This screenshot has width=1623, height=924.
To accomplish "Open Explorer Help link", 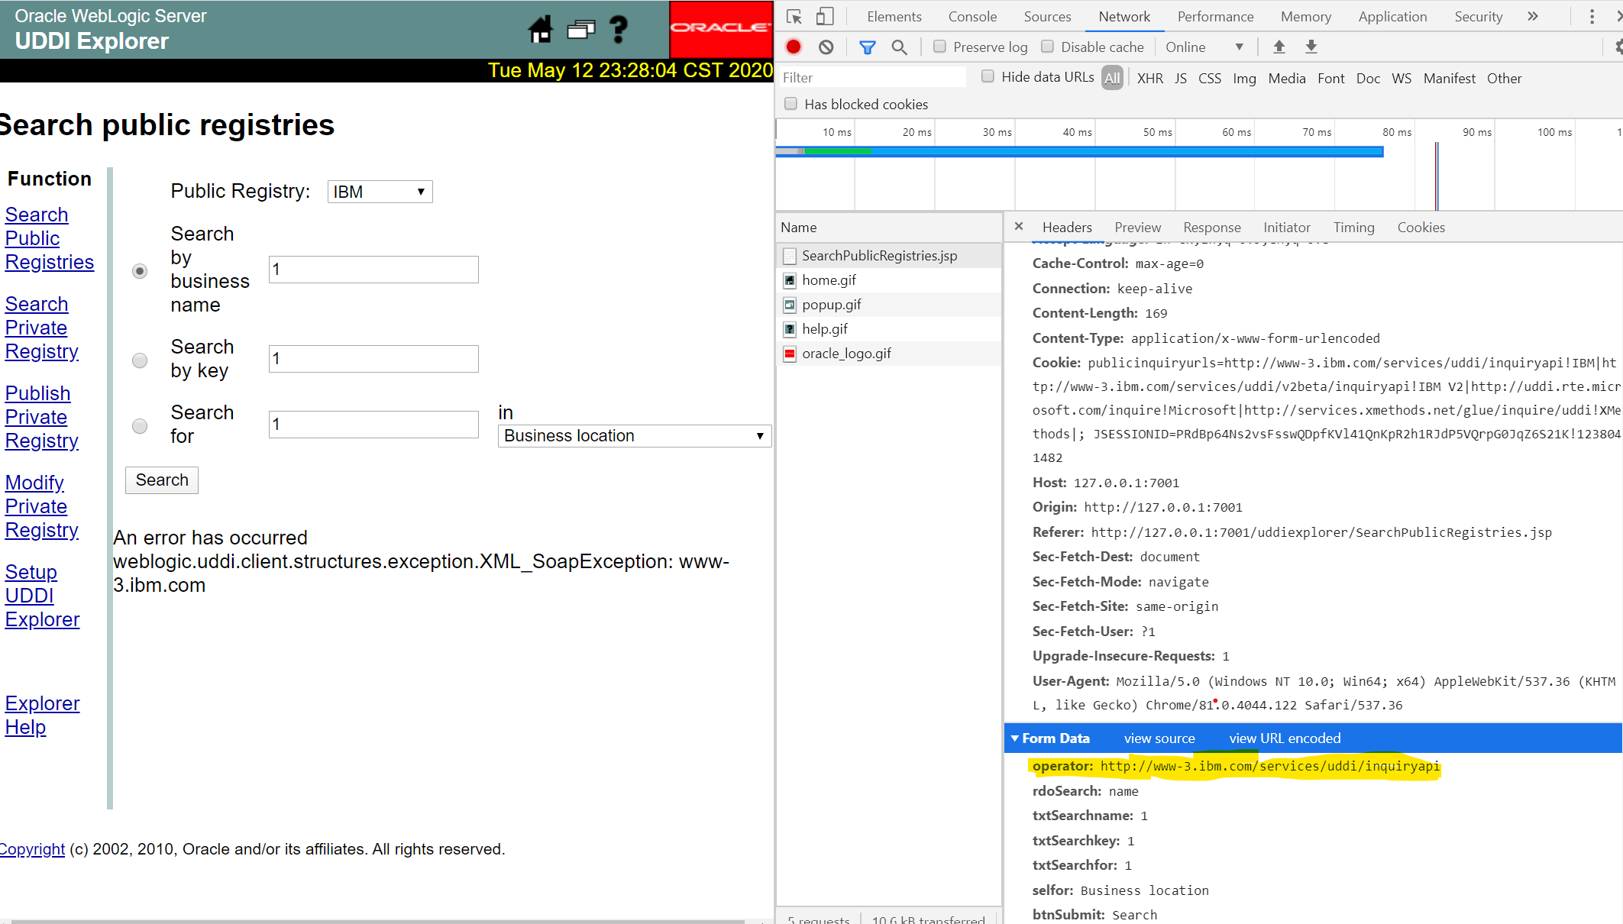I will [42, 716].
